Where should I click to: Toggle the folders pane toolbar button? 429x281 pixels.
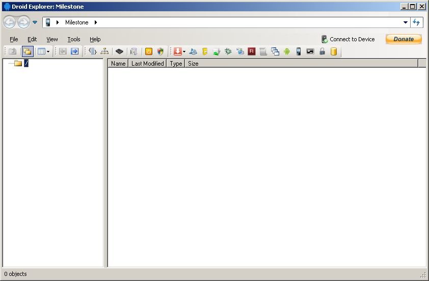click(28, 51)
